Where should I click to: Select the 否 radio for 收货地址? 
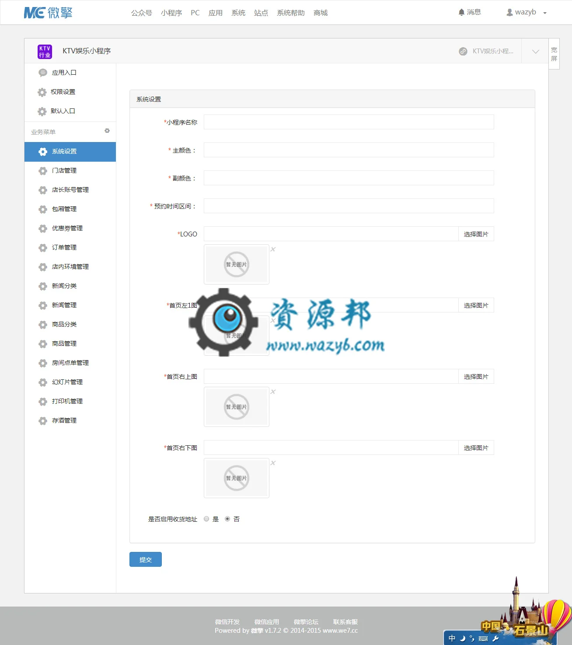tap(227, 519)
